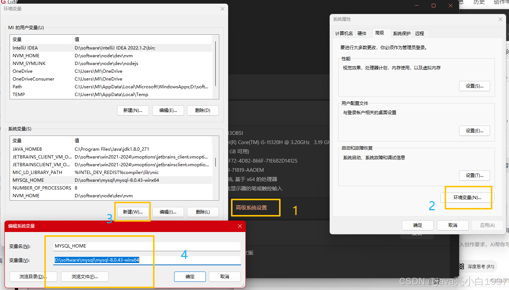
Task: Minimize the dark Settings window
Action: [x=417, y=6]
